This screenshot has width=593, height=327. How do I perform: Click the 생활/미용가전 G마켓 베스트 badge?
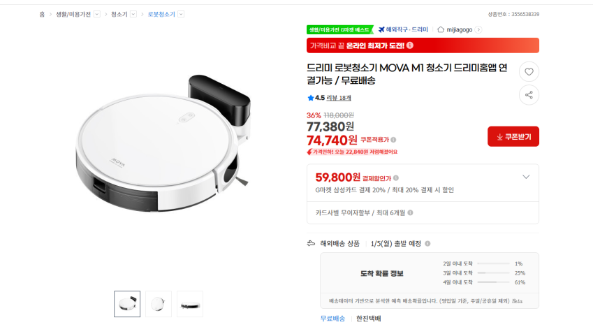click(339, 29)
